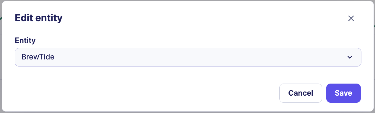Click the Edit entity heading
Viewport: 375px width, 113px height.
click(x=39, y=18)
